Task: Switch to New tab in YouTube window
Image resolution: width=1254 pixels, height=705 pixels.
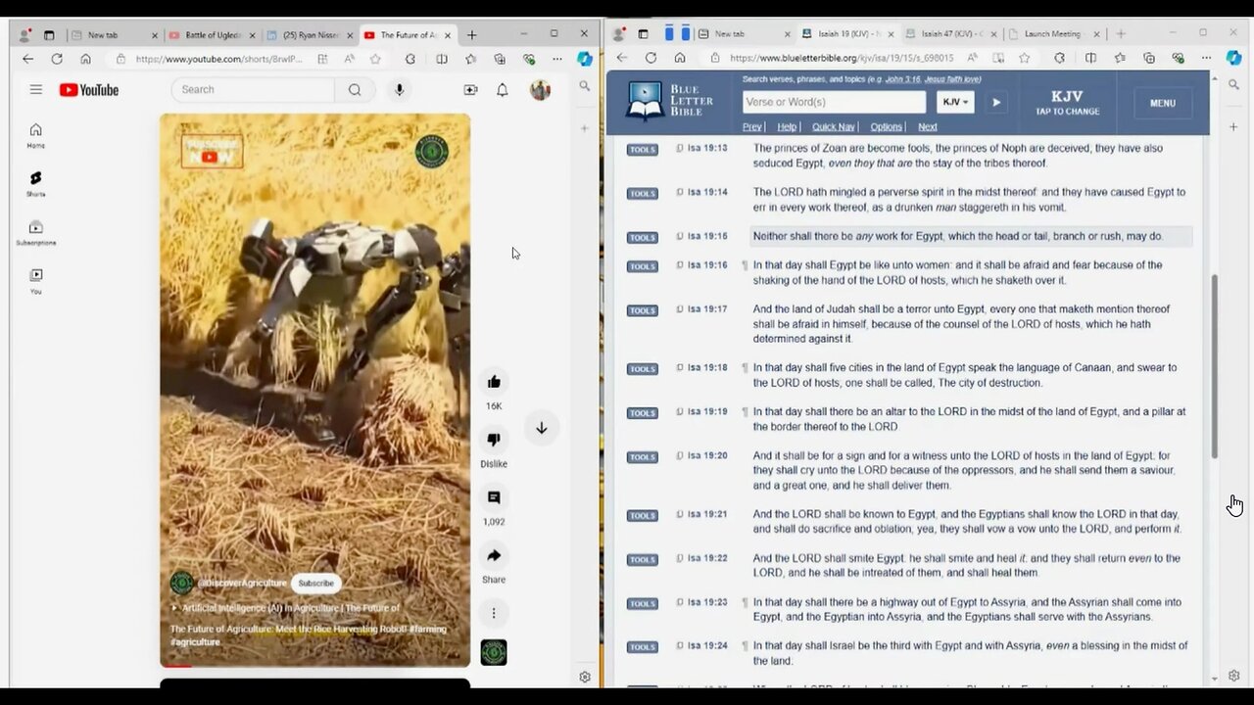Action: point(113,34)
